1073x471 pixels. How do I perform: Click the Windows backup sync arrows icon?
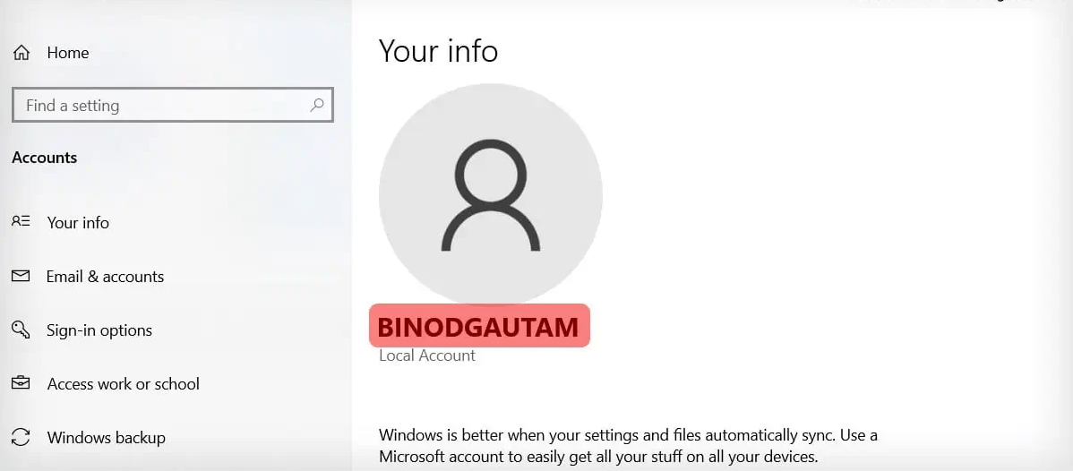pyautogui.click(x=21, y=438)
